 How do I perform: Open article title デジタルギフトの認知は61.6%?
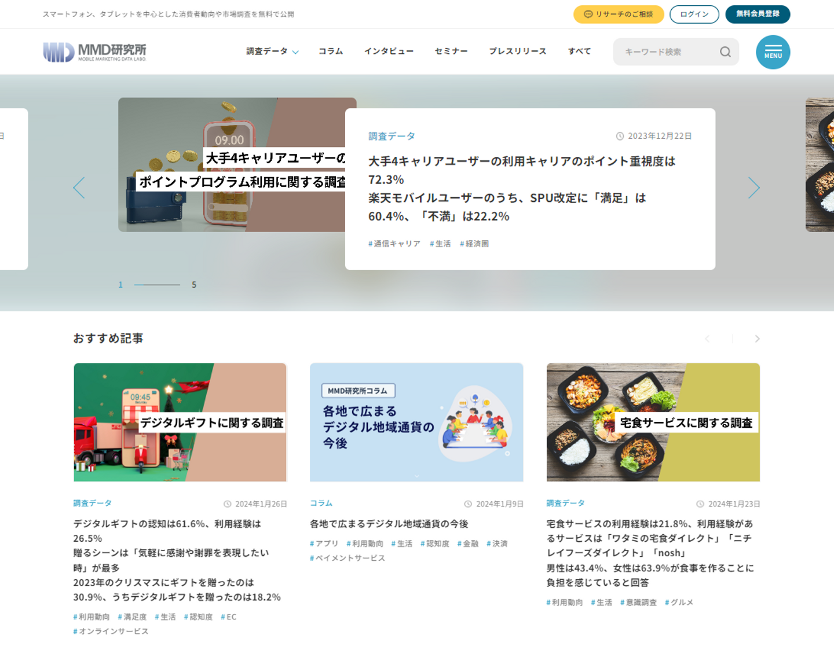click(x=177, y=560)
